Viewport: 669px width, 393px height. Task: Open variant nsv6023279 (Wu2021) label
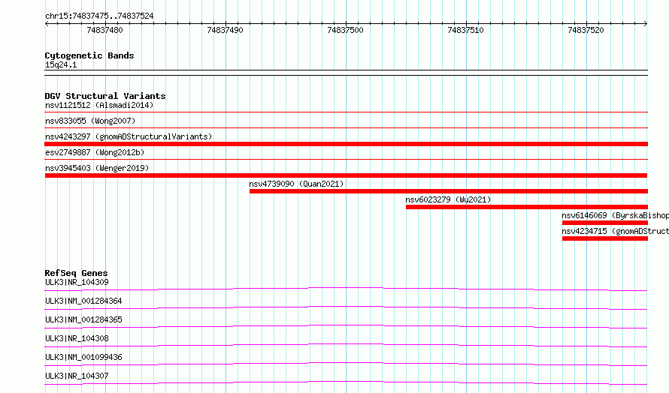[448, 199]
